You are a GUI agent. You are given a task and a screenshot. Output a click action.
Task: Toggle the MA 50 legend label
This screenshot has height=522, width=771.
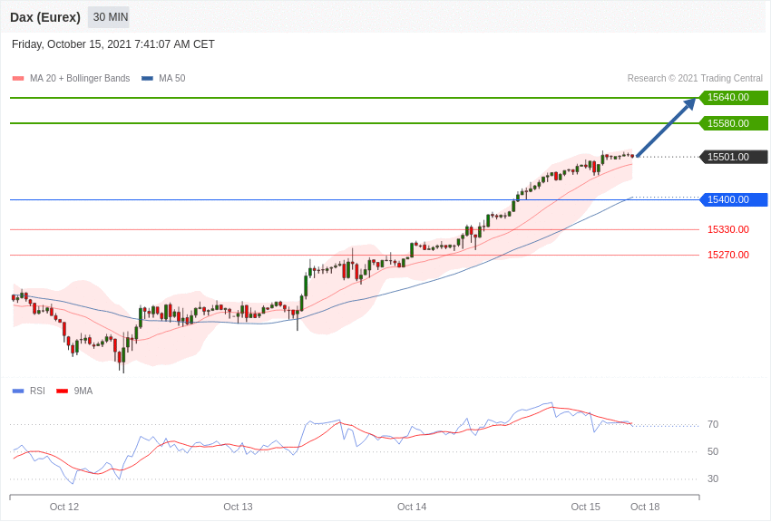click(171, 79)
